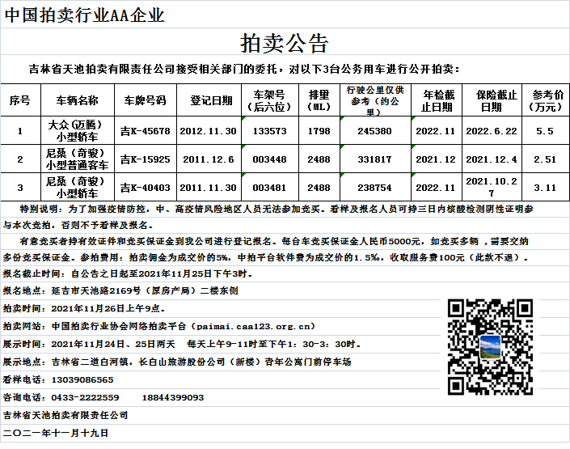The width and height of the screenshot is (570, 449).
Task: Select reference price cell 3.11
Action: point(546,187)
